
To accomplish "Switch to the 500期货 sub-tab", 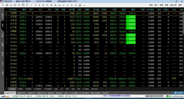I will coord(28,89).
